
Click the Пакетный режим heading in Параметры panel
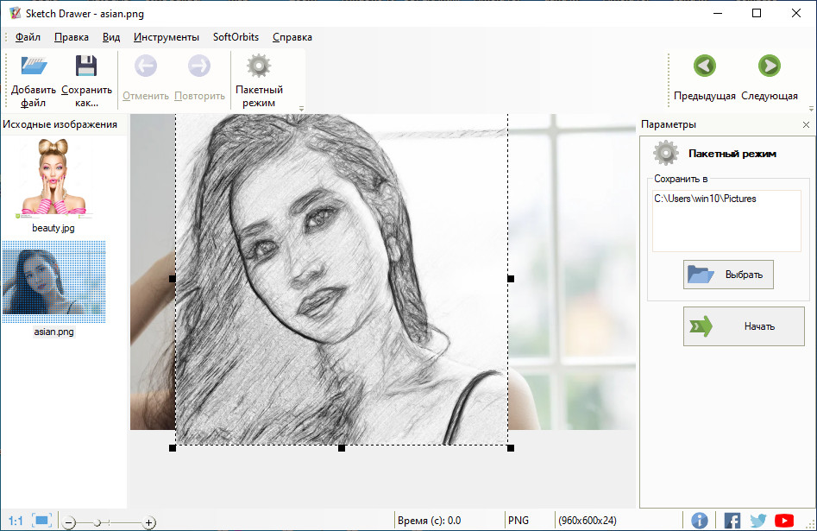coord(732,154)
